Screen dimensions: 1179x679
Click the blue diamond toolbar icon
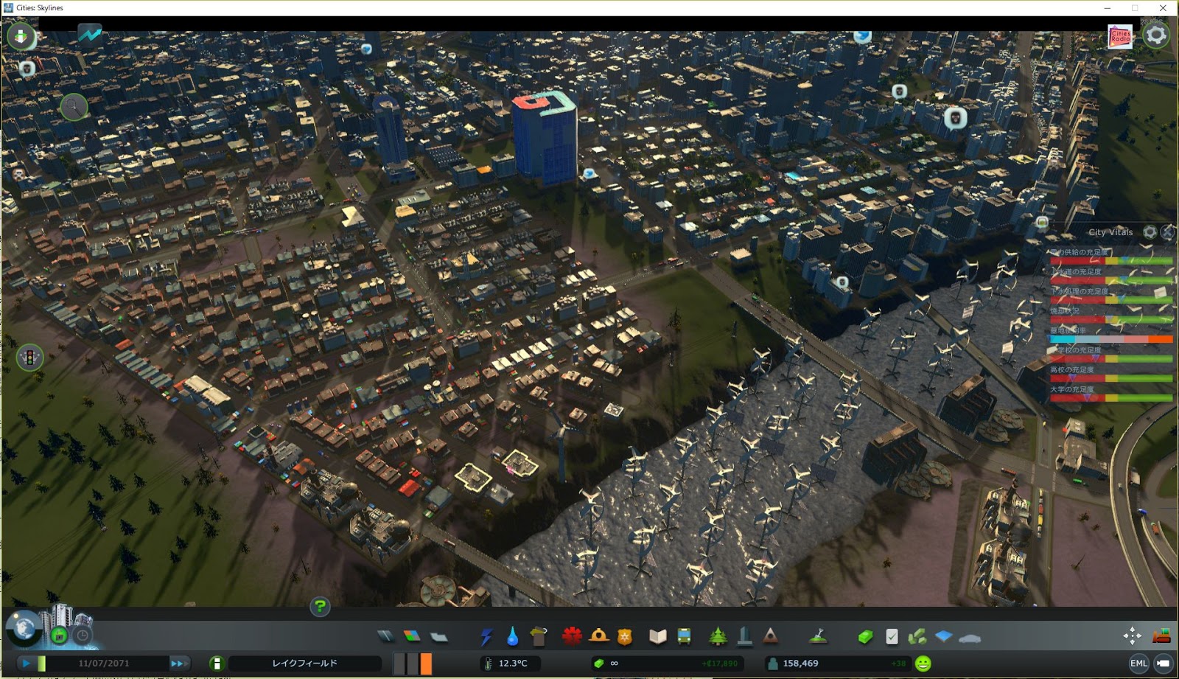(944, 636)
